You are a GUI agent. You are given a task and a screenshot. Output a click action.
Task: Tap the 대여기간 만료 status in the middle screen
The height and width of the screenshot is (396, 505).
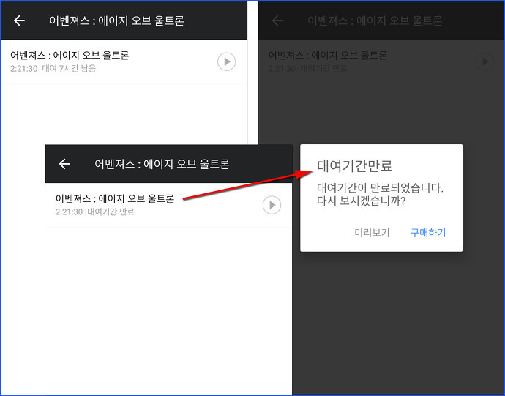111,212
